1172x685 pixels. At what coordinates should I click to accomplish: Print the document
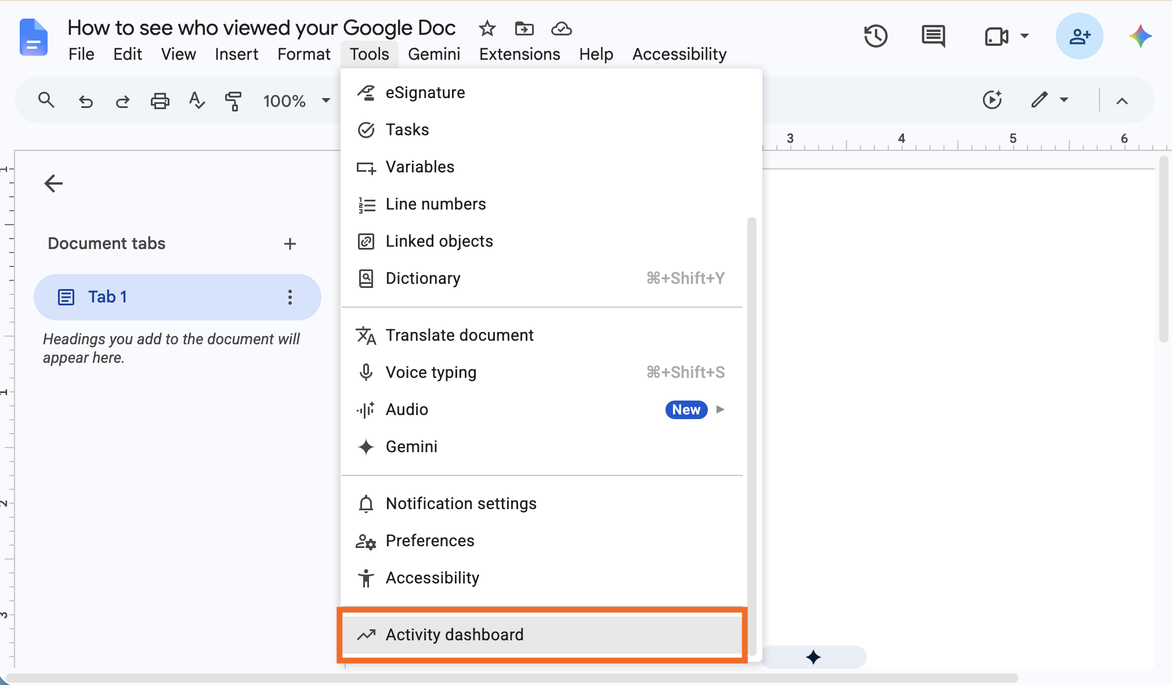(x=160, y=101)
